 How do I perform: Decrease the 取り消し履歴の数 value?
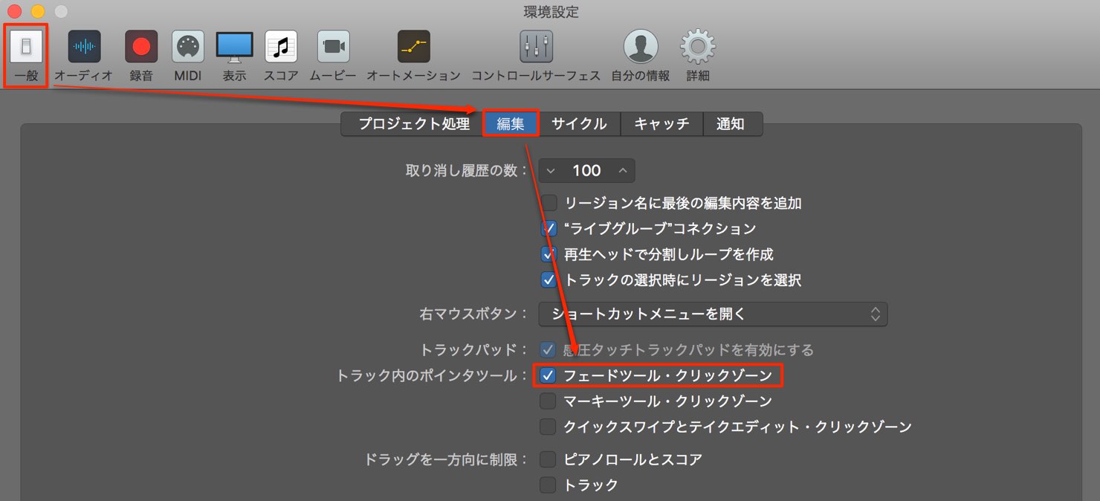pyautogui.click(x=550, y=170)
